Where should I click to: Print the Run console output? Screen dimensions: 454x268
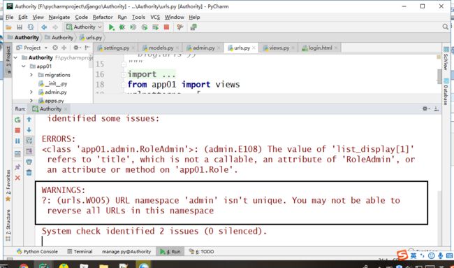pyautogui.click(x=29, y=162)
